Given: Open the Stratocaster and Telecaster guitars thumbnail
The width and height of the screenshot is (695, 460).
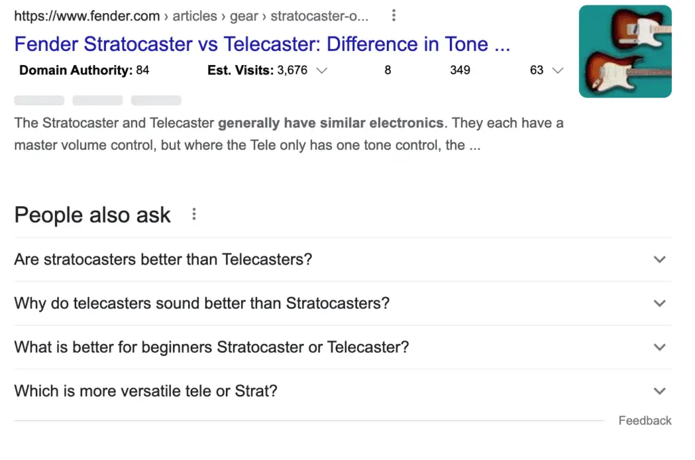Looking at the screenshot, I should click(625, 52).
